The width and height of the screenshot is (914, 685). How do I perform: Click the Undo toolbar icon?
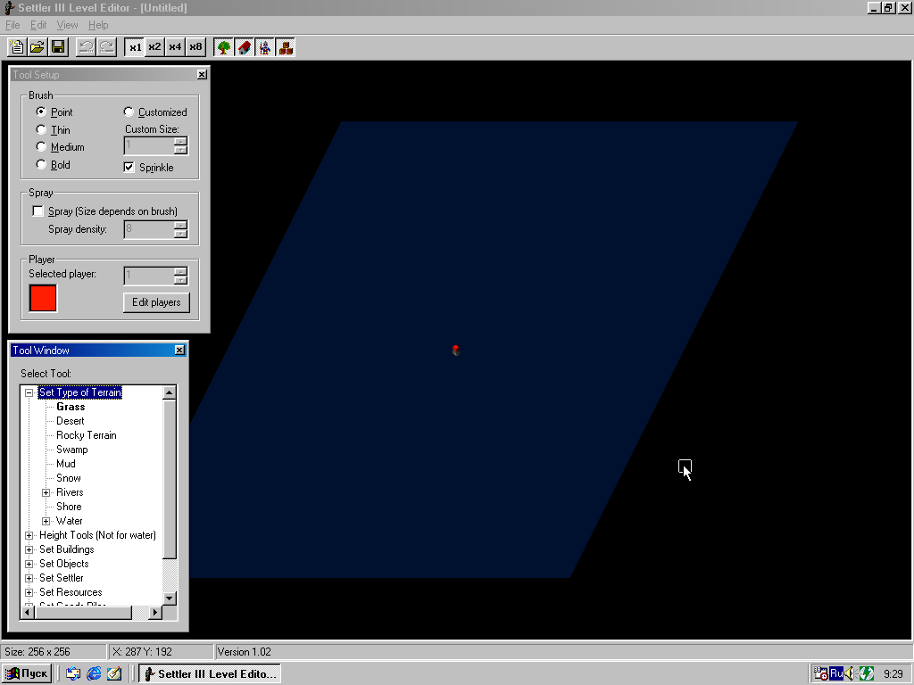[x=87, y=47]
